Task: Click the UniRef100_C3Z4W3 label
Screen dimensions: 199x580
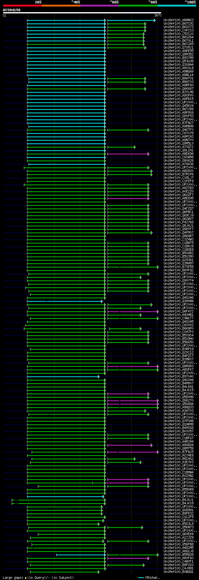Action: 178,240
